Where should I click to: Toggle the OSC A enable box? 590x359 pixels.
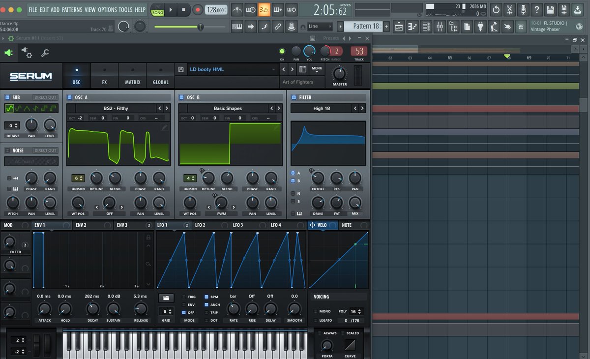(x=70, y=97)
